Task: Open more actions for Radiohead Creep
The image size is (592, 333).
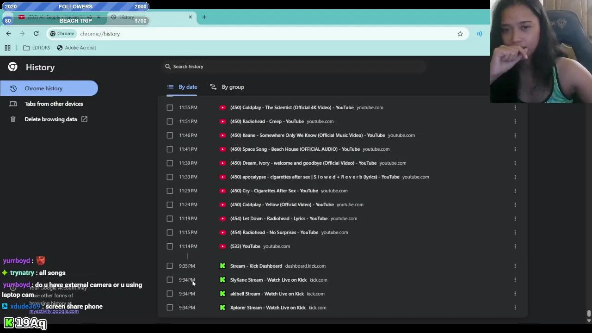Action: (515, 121)
